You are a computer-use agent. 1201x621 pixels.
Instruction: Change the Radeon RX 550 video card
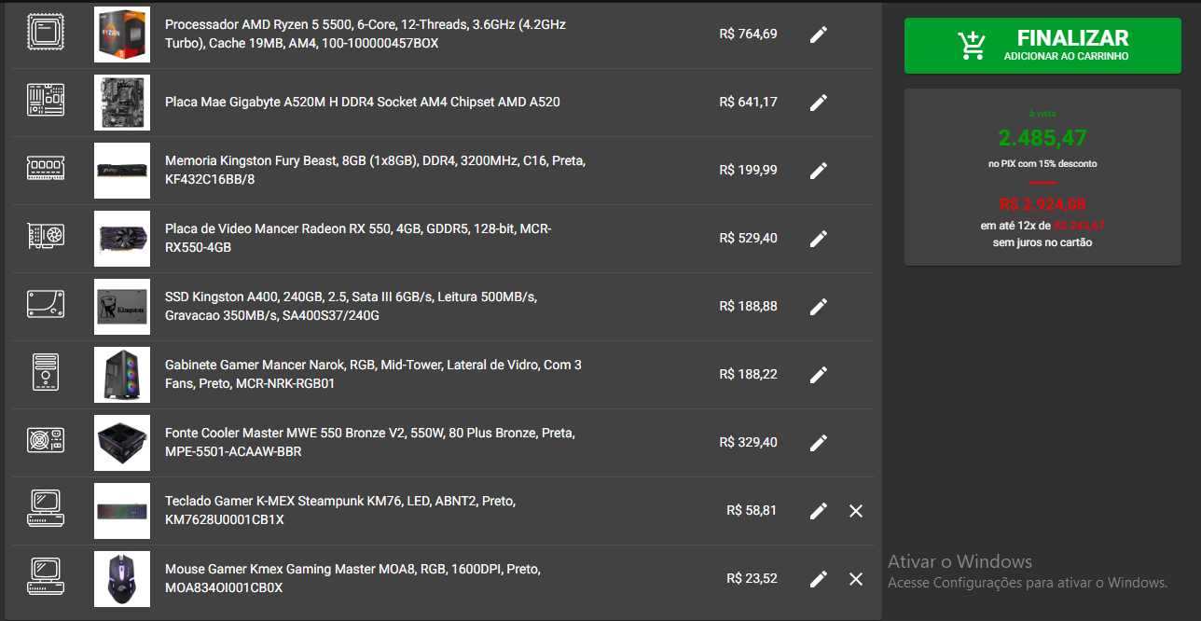[x=819, y=239]
